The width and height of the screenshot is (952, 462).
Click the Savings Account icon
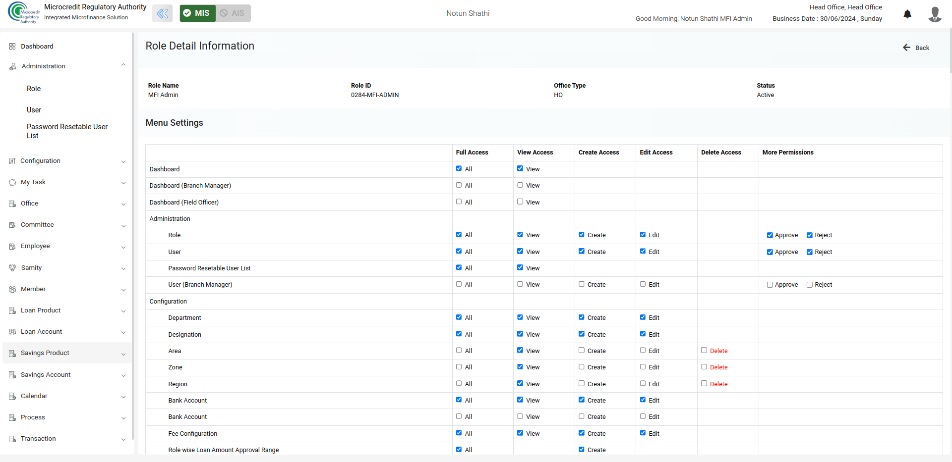click(x=12, y=375)
